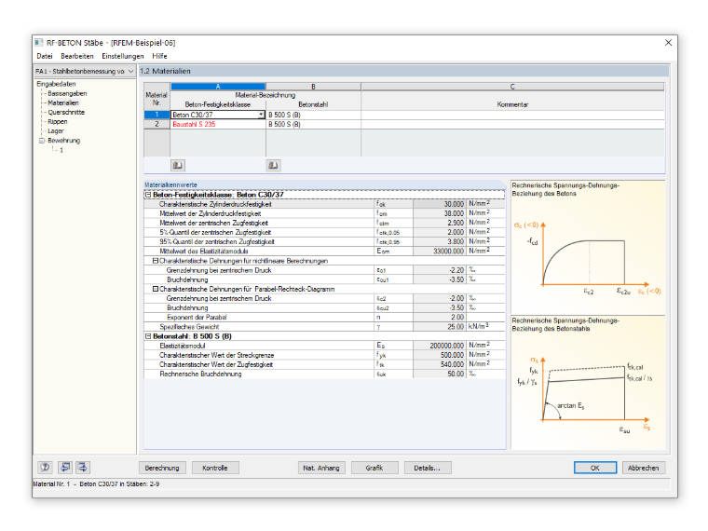Collapse Beton-Festigkeitsklasse section
Viewport: 708px width, 531px height.
[x=147, y=195]
